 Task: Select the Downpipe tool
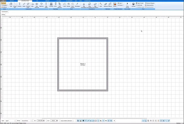click(77, 5)
